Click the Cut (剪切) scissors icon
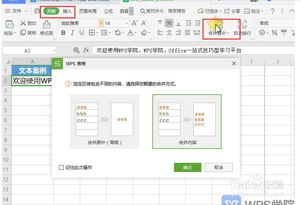This screenshot has height=205, width=301. (23, 23)
